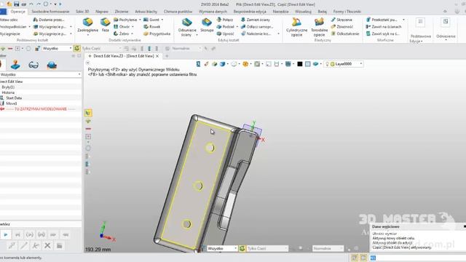
Task: Expand the Przekształć pu... dropdown arrow
Action: click(x=403, y=20)
